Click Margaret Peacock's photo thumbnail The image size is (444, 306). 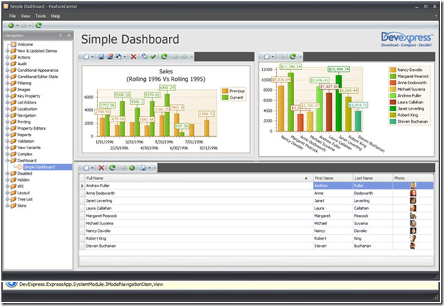point(413,216)
